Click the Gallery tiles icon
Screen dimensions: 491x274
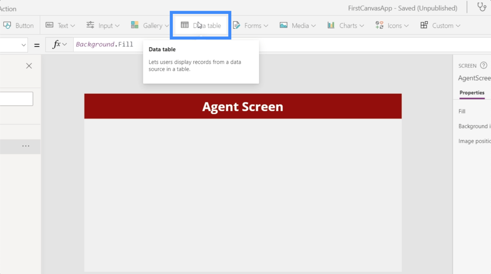[x=135, y=25]
